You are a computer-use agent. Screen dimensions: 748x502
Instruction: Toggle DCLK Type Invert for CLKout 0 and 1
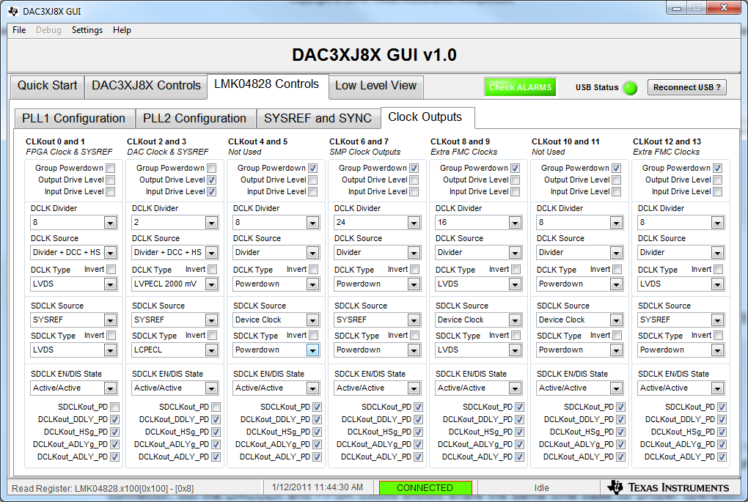(x=111, y=270)
